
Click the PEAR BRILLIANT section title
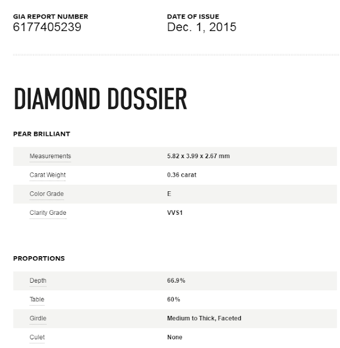tap(41, 134)
